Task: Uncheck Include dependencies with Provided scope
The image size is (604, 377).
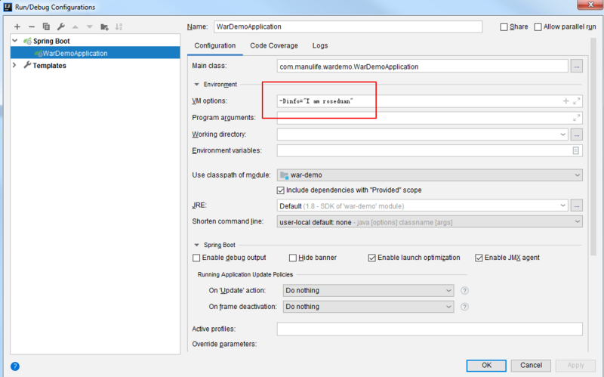Action: pos(280,190)
